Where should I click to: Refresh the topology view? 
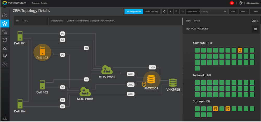pyautogui.click(x=164, y=12)
